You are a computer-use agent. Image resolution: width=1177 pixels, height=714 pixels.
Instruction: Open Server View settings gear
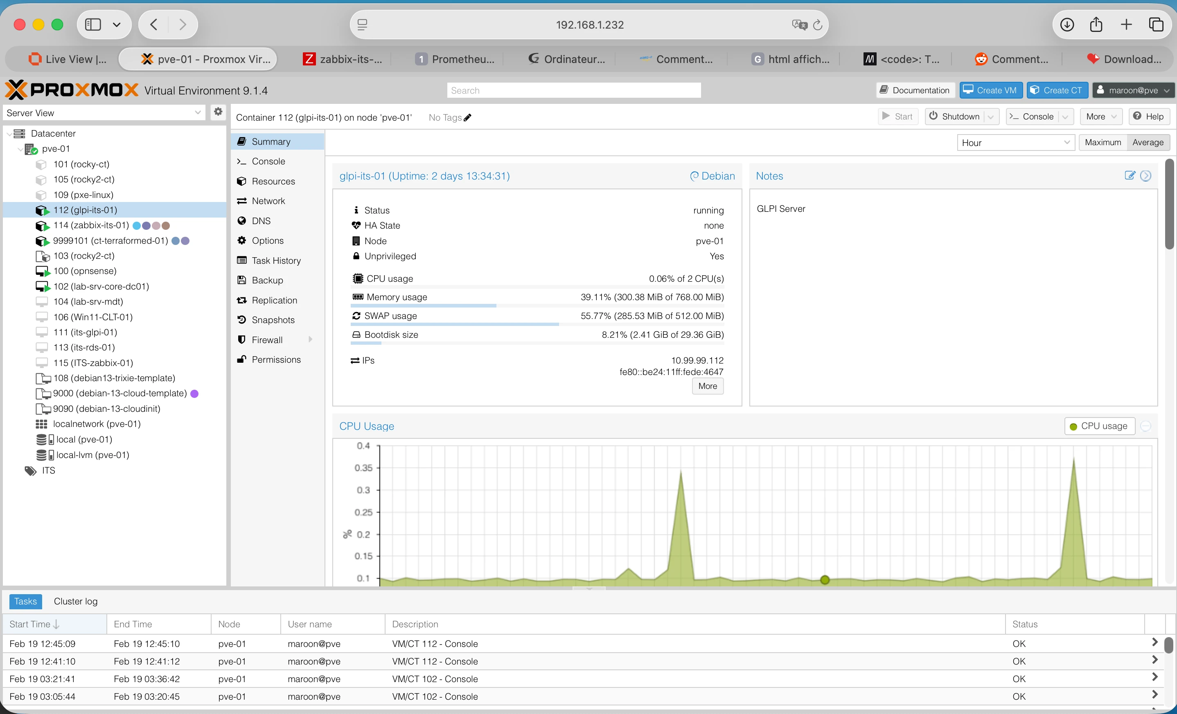pyautogui.click(x=218, y=112)
